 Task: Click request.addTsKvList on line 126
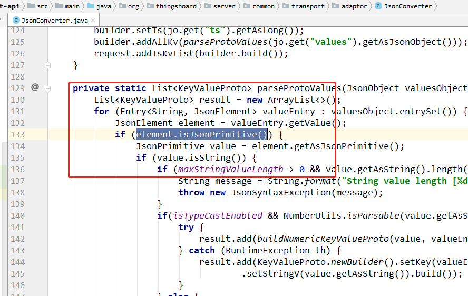[143, 53]
